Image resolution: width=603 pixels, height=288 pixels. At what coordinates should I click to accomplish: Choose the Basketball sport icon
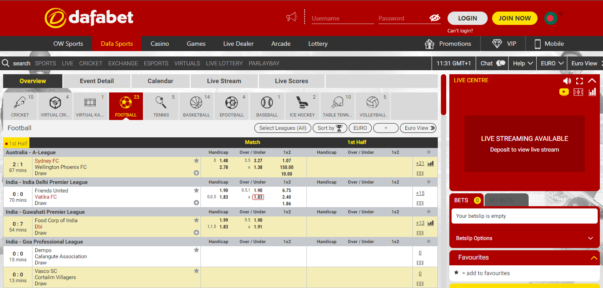click(196, 106)
